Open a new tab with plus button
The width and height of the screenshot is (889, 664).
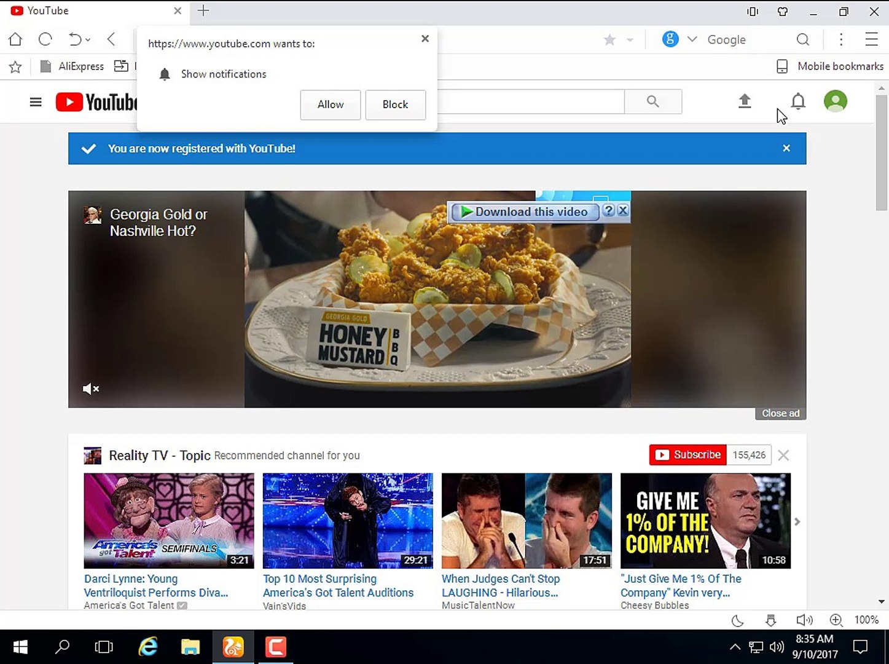(x=203, y=10)
